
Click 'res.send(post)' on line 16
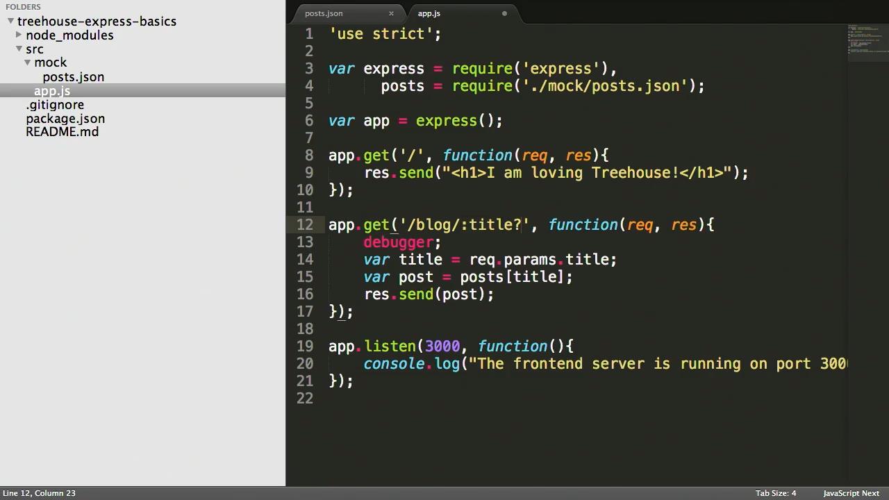click(x=424, y=294)
